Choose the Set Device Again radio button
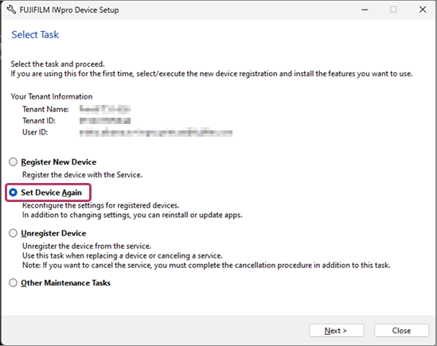This screenshot has width=437, height=346. (x=13, y=192)
